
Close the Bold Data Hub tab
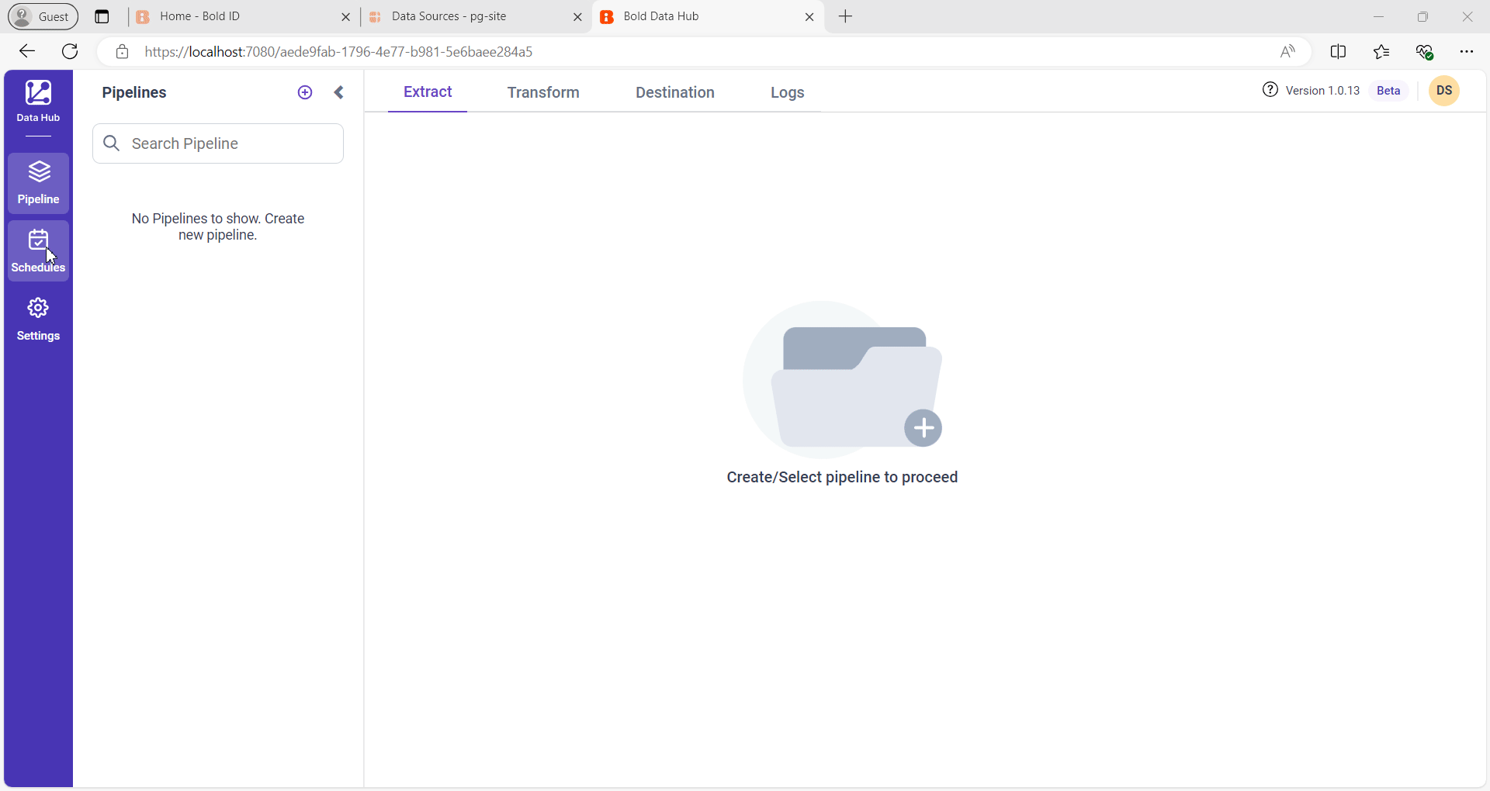click(809, 16)
